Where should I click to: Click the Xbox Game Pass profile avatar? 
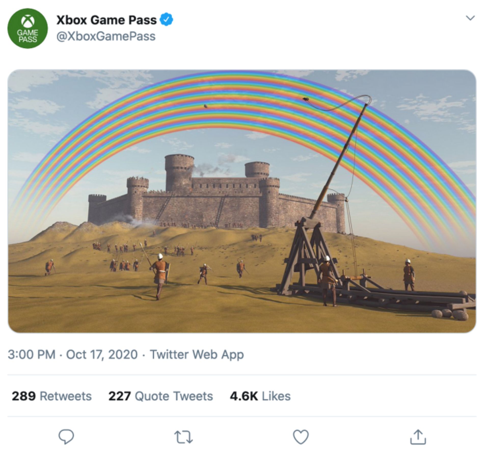[28, 28]
